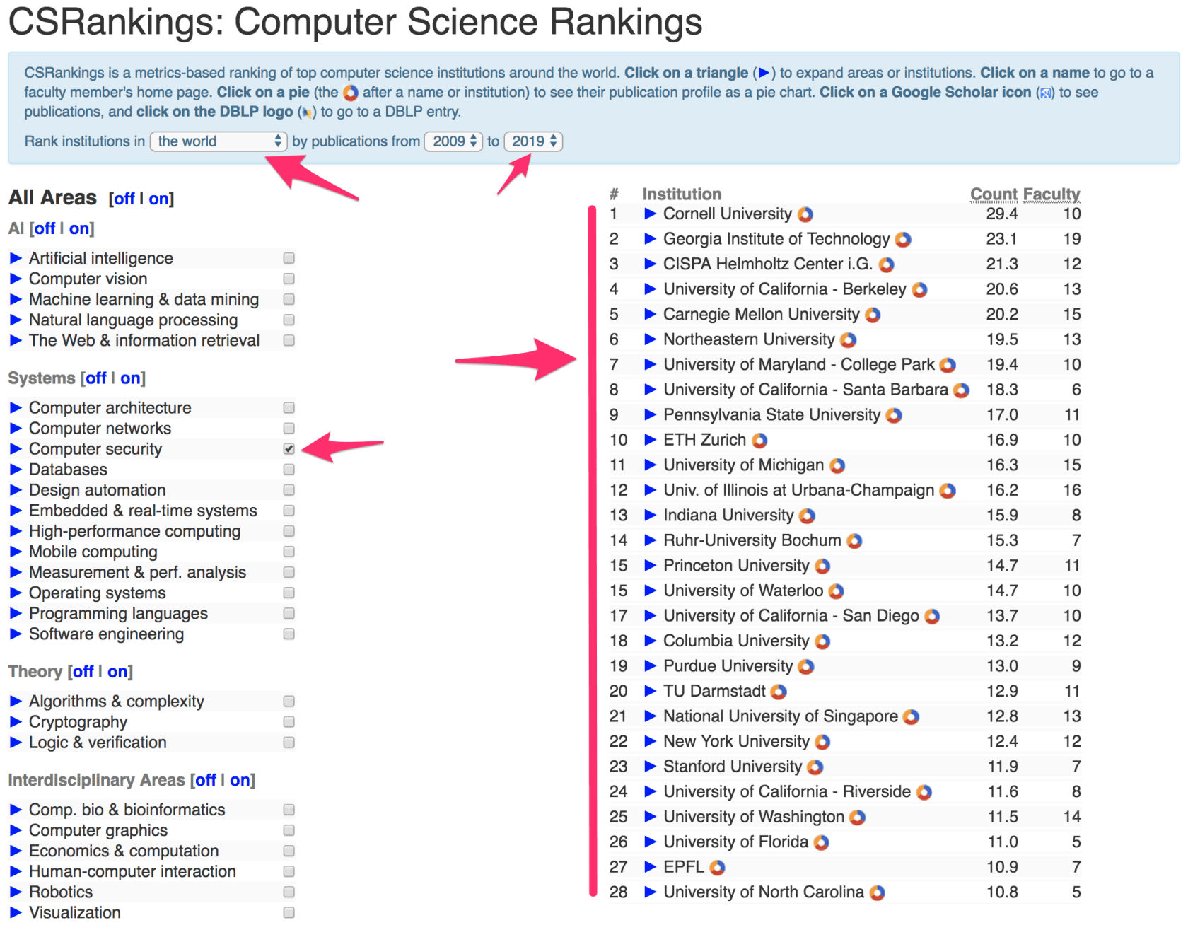Turn all areas off

pos(124,199)
